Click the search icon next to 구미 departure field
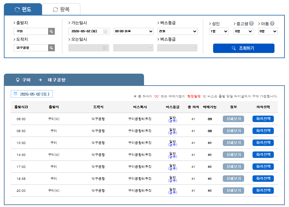The height and width of the screenshot is (207, 289). tap(51, 31)
